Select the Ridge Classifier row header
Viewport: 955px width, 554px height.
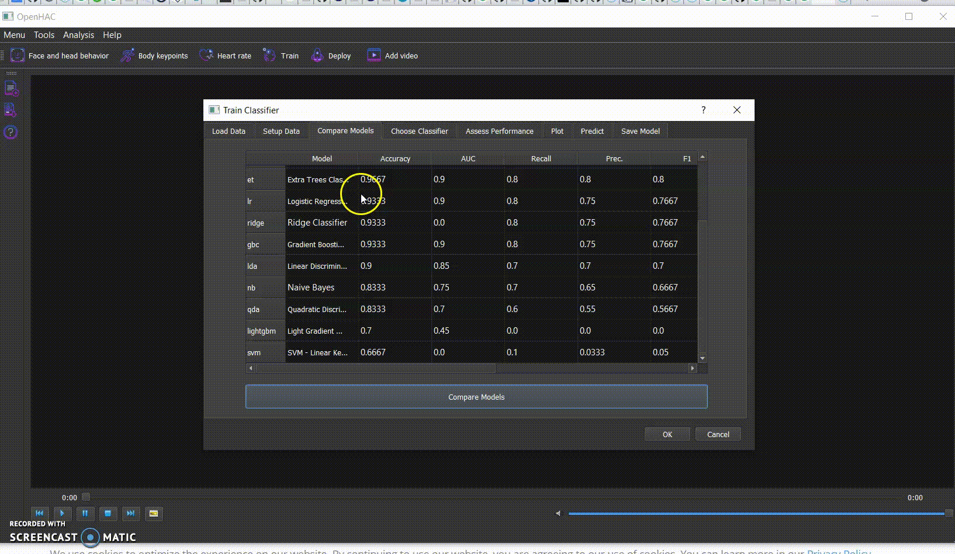coord(265,223)
